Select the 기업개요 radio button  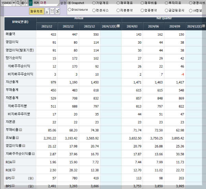(94, 3)
